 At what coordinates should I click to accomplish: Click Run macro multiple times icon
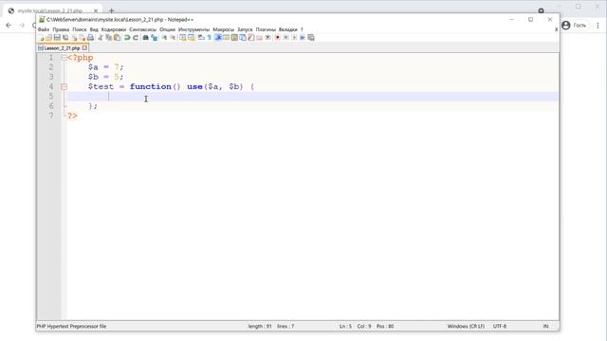click(303, 38)
